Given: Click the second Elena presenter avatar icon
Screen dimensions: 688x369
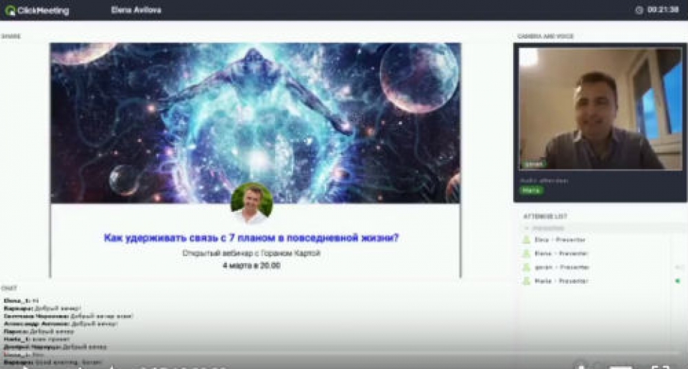Looking at the screenshot, I should pyautogui.click(x=526, y=254).
